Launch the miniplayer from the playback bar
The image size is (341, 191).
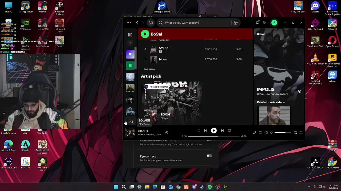click(x=295, y=133)
